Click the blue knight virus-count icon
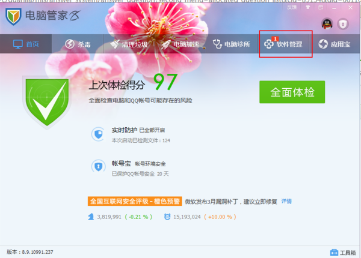361x258 pixels. click(x=91, y=217)
